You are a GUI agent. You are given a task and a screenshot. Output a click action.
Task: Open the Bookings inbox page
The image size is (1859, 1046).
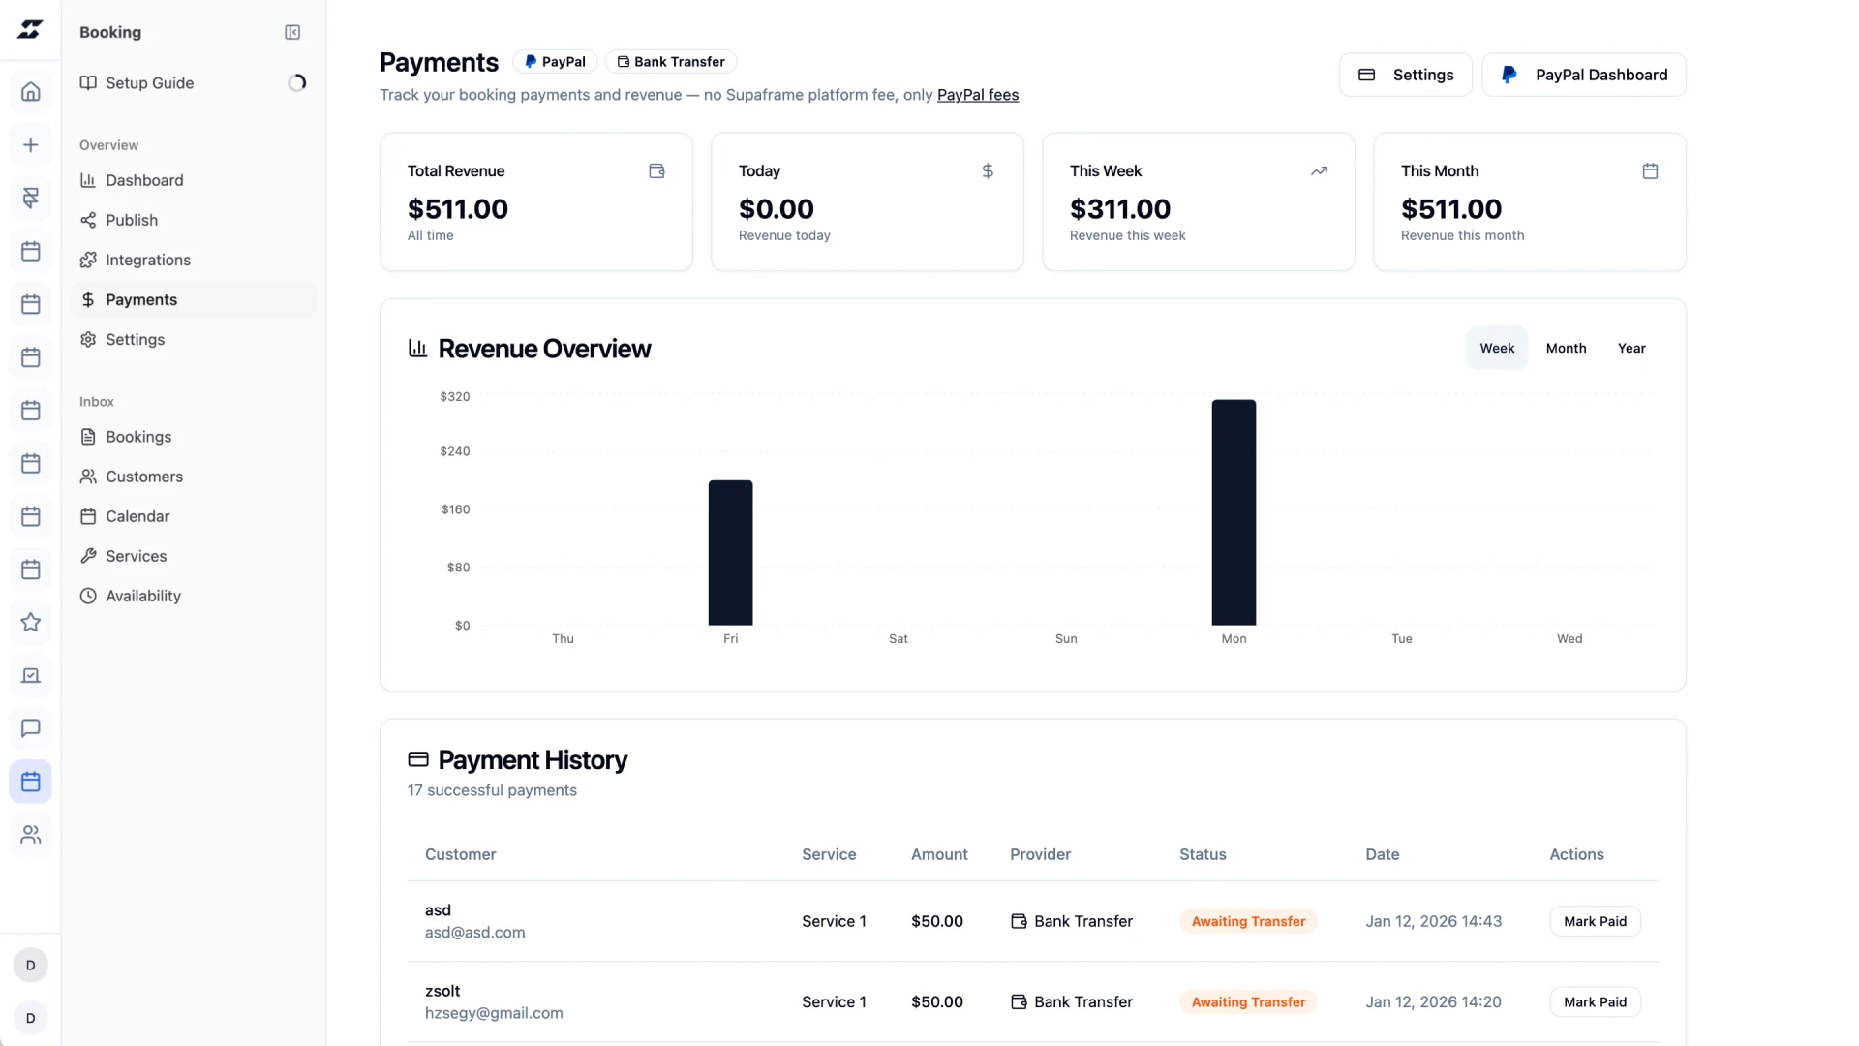(x=138, y=437)
